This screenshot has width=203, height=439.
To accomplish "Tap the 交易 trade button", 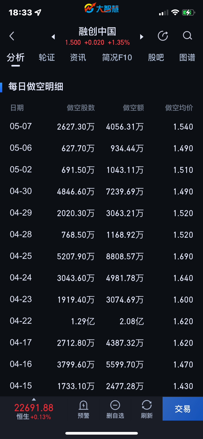I will pyautogui.click(x=183, y=409).
